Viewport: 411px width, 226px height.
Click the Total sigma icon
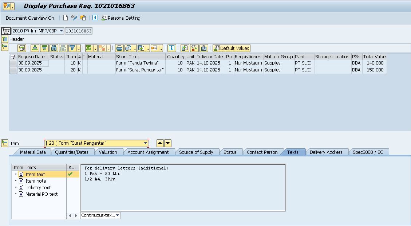coord(89,48)
